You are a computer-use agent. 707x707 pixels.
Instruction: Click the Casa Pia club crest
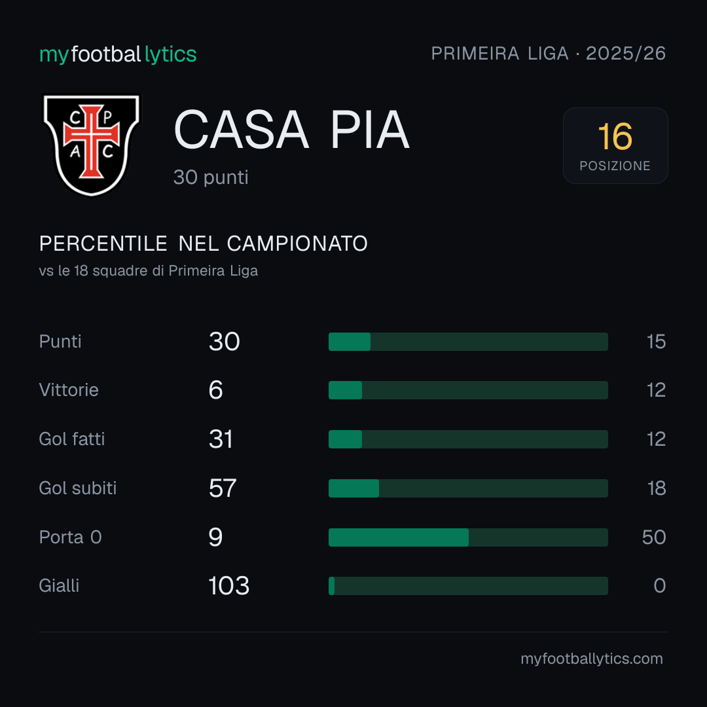click(92, 145)
